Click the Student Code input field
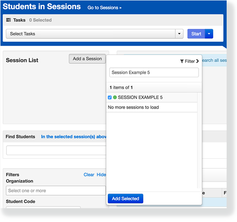This screenshot has width=237, height=222. [x=43, y=207]
